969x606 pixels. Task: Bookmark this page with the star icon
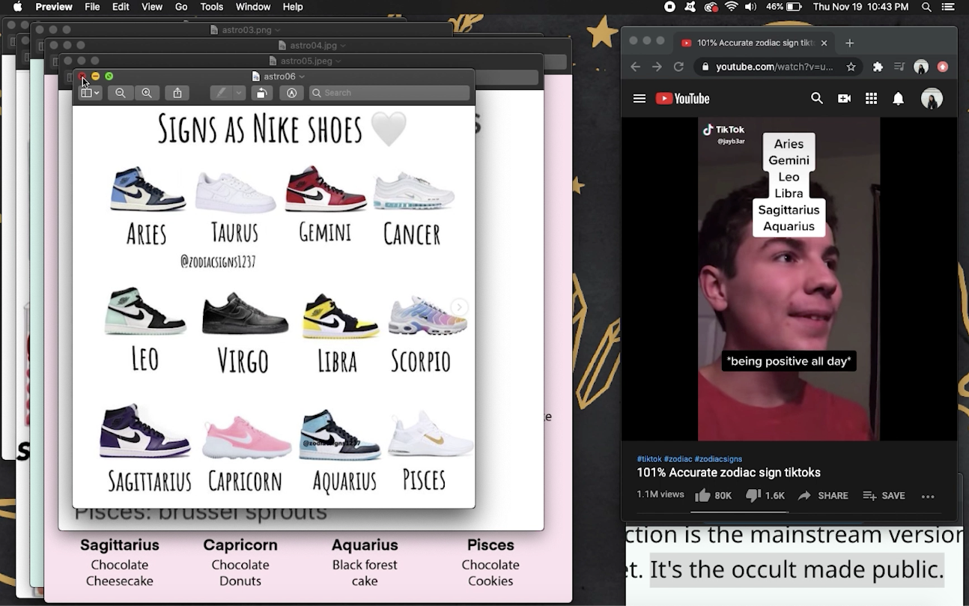coord(851,67)
